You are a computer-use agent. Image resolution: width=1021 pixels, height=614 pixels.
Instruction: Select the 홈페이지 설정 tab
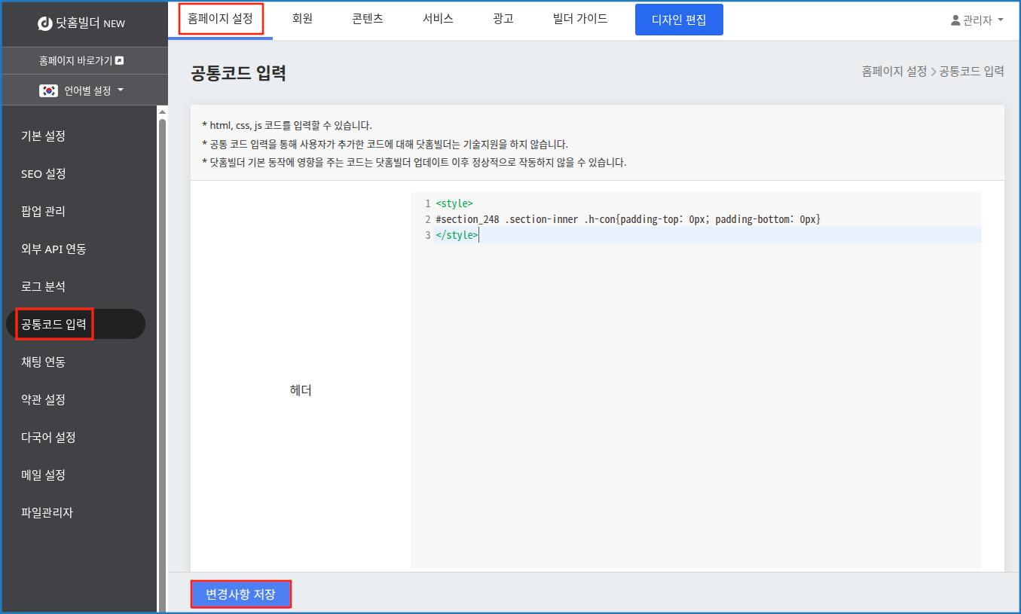[220, 18]
